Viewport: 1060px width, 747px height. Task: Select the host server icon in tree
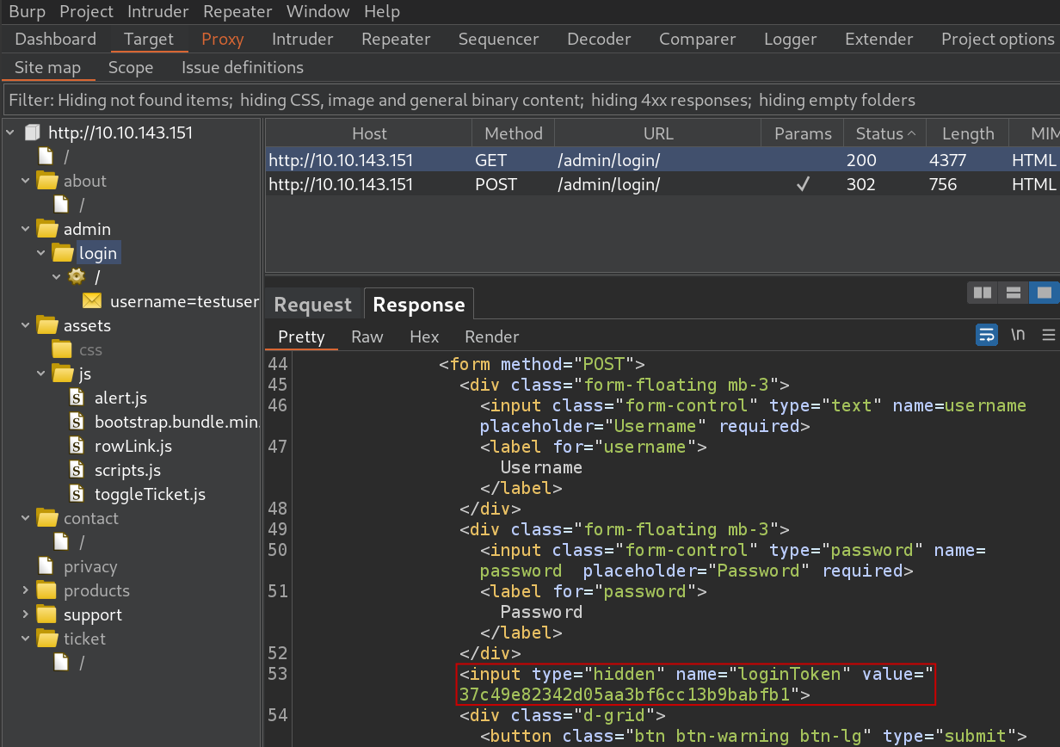click(x=32, y=133)
